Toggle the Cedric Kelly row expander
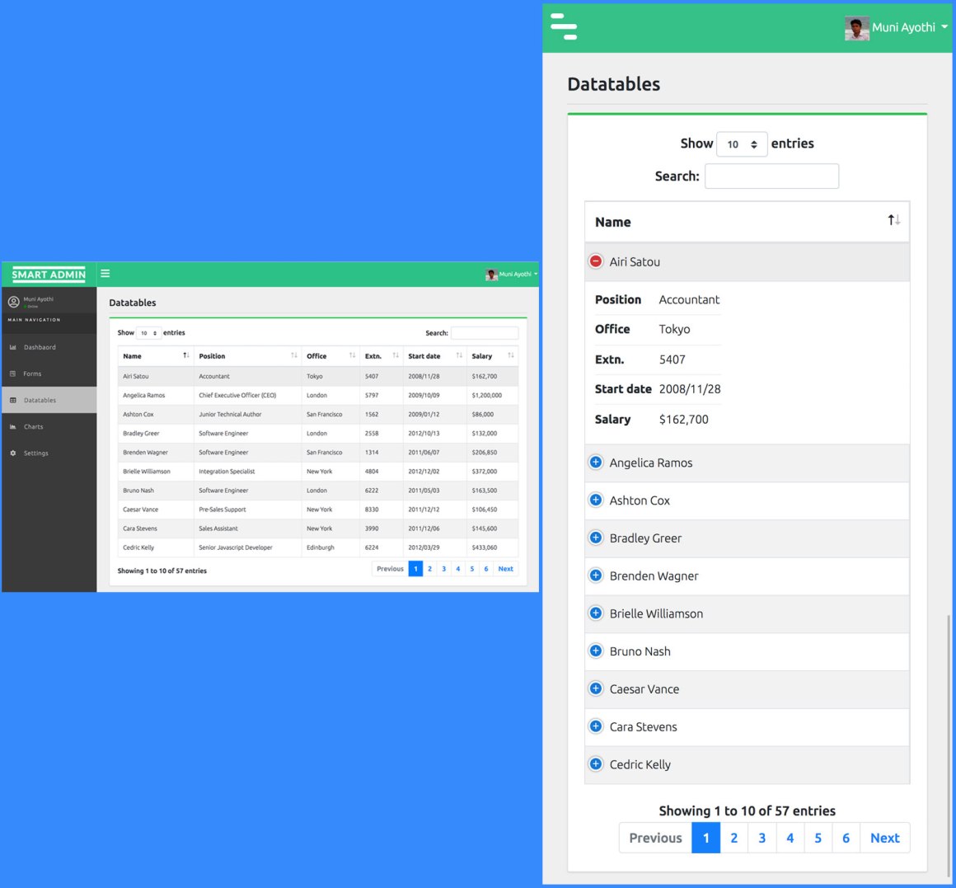The image size is (956, 888). [x=595, y=763]
